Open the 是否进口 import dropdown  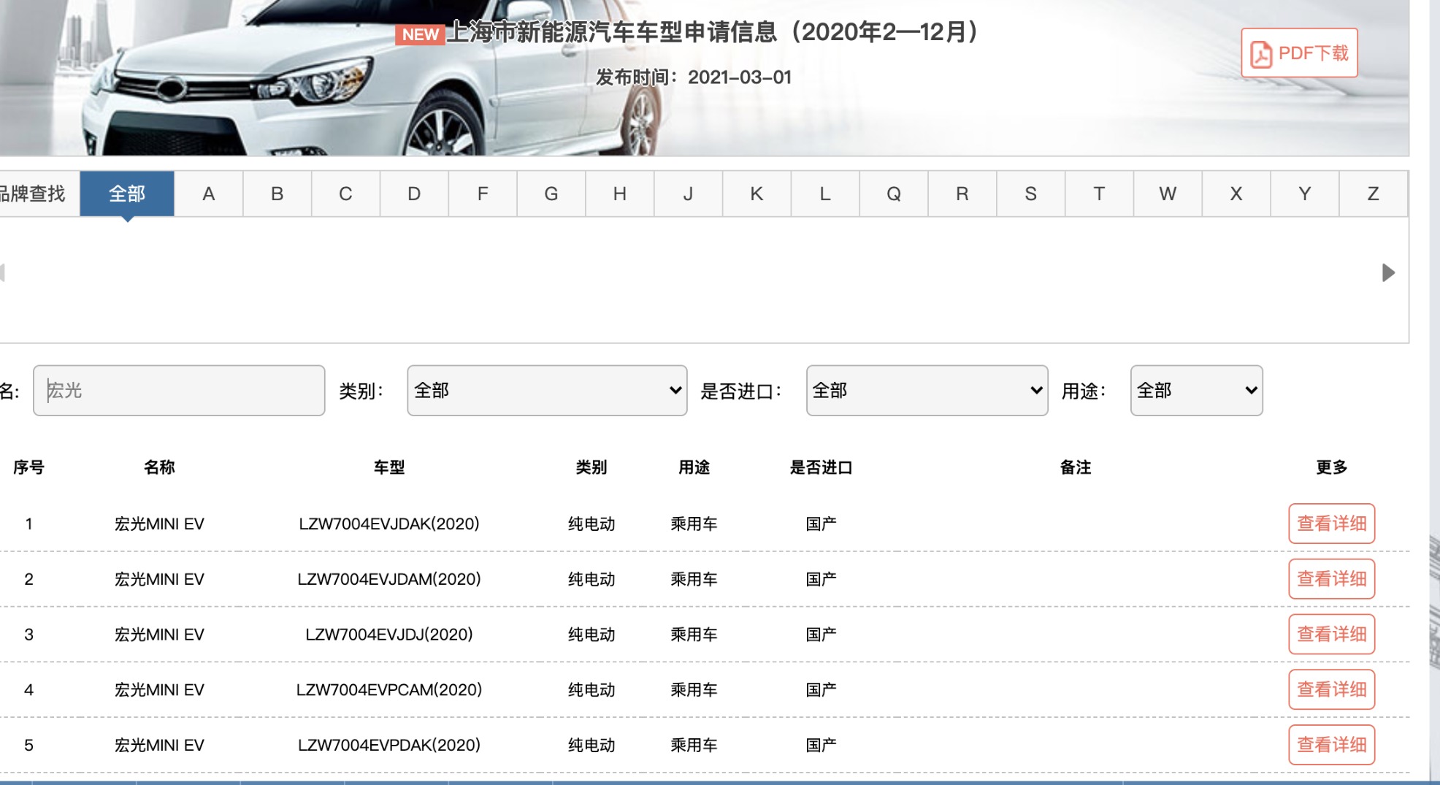point(927,391)
